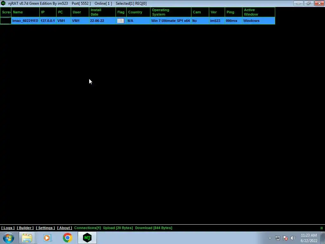This screenshot has height=244, width=325.
Task: Click the Download [844 Bytes] status text
Action: tap(154, 228)
